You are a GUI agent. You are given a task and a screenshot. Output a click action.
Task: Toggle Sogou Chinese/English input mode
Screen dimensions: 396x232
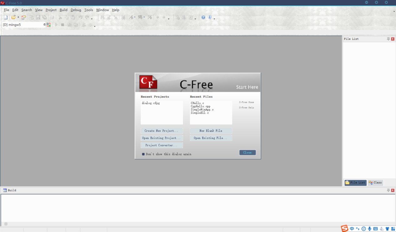pos(352,229)
